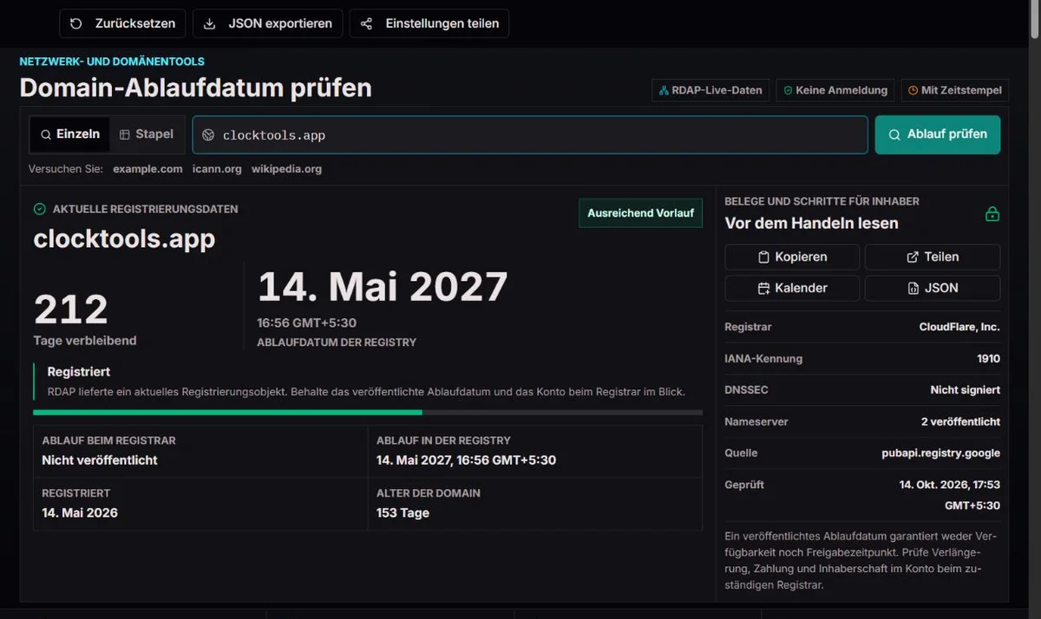This screenshot has height=619, width=1041.
Task: Try the icann.org suggestion
Action: pos(217,169)
